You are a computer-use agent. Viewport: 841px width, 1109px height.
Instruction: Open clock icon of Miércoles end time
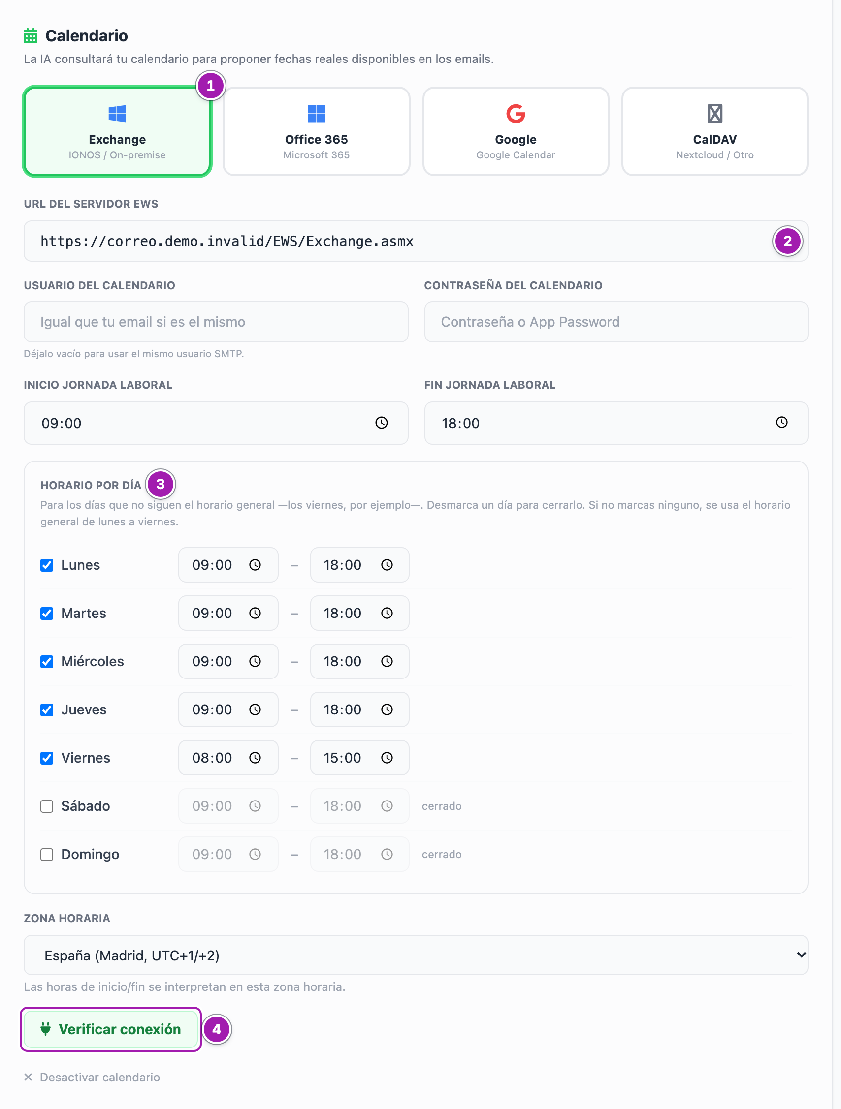tap(387, 661)
